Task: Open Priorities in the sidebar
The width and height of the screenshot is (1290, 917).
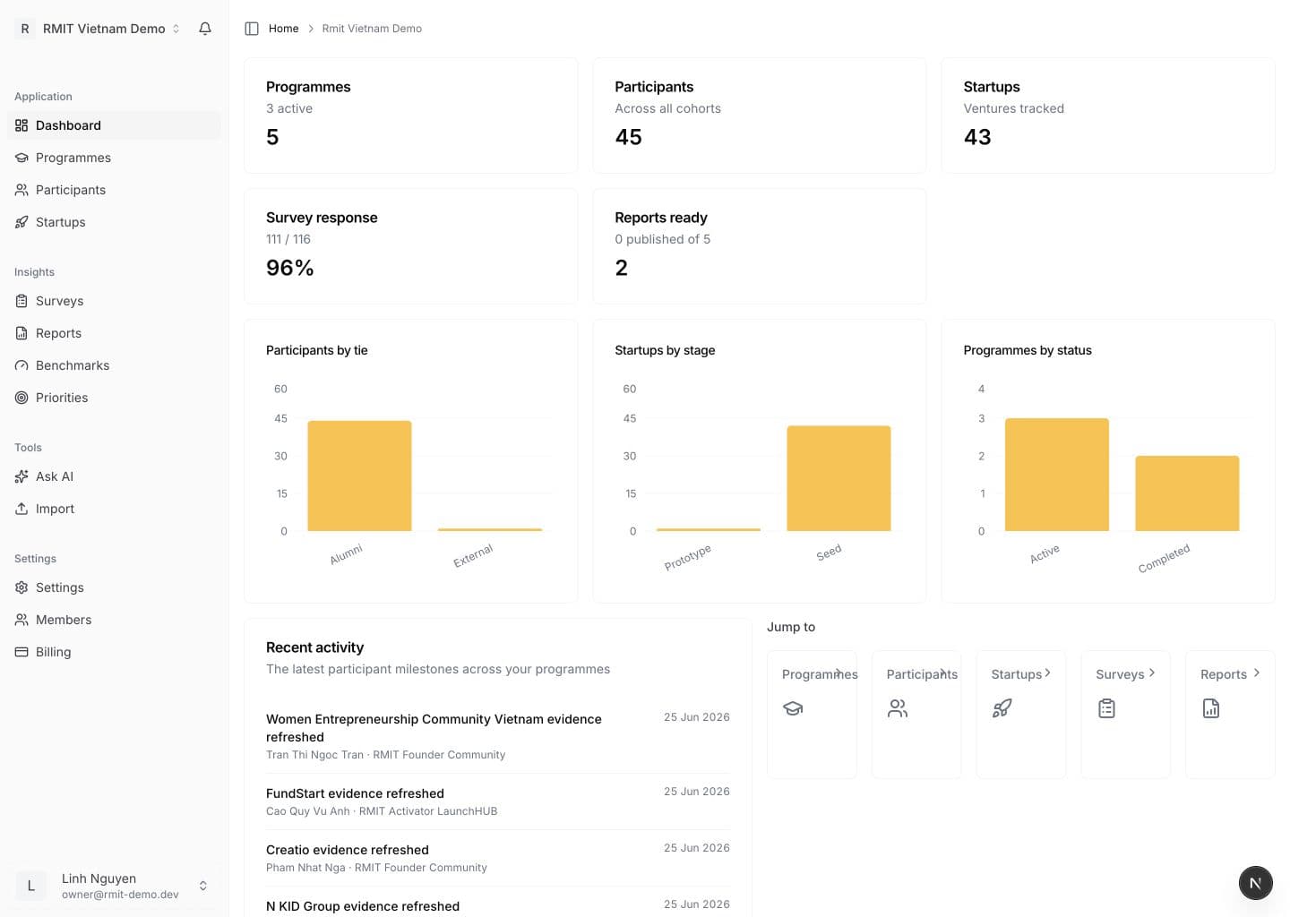Action: coord(114,398)
